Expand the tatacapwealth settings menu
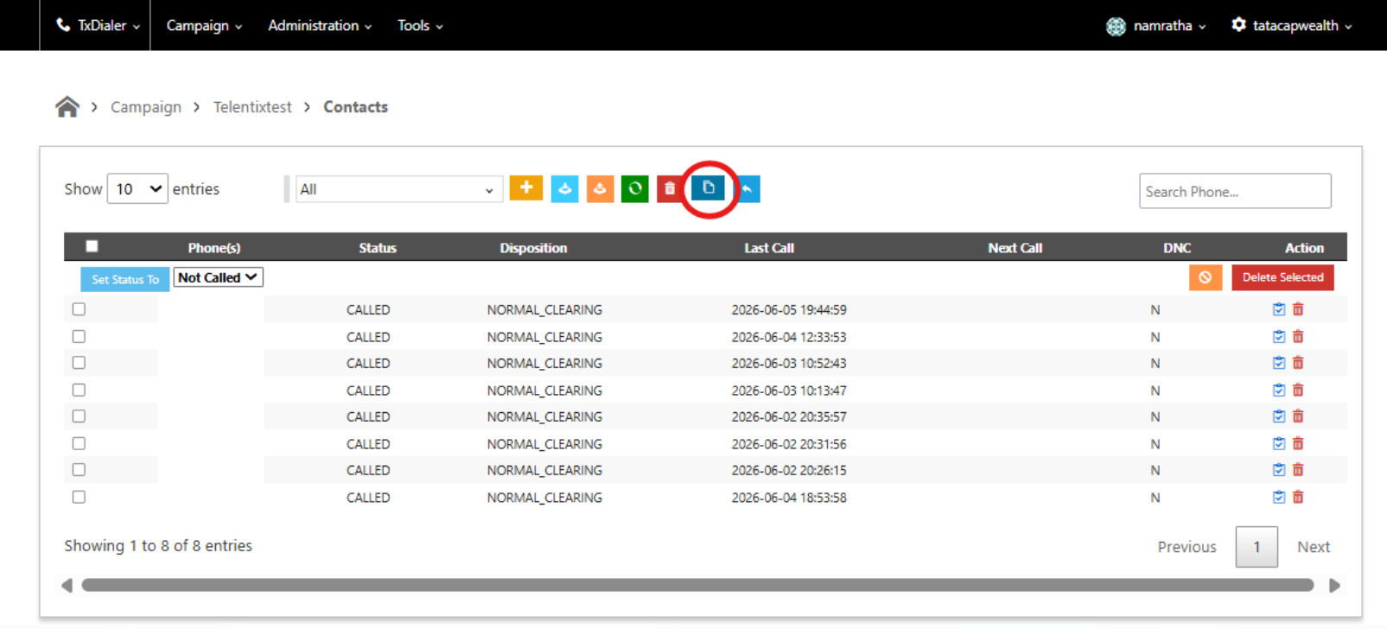1387x629 pixels. pyautogui.click(x=1291, y=26)
